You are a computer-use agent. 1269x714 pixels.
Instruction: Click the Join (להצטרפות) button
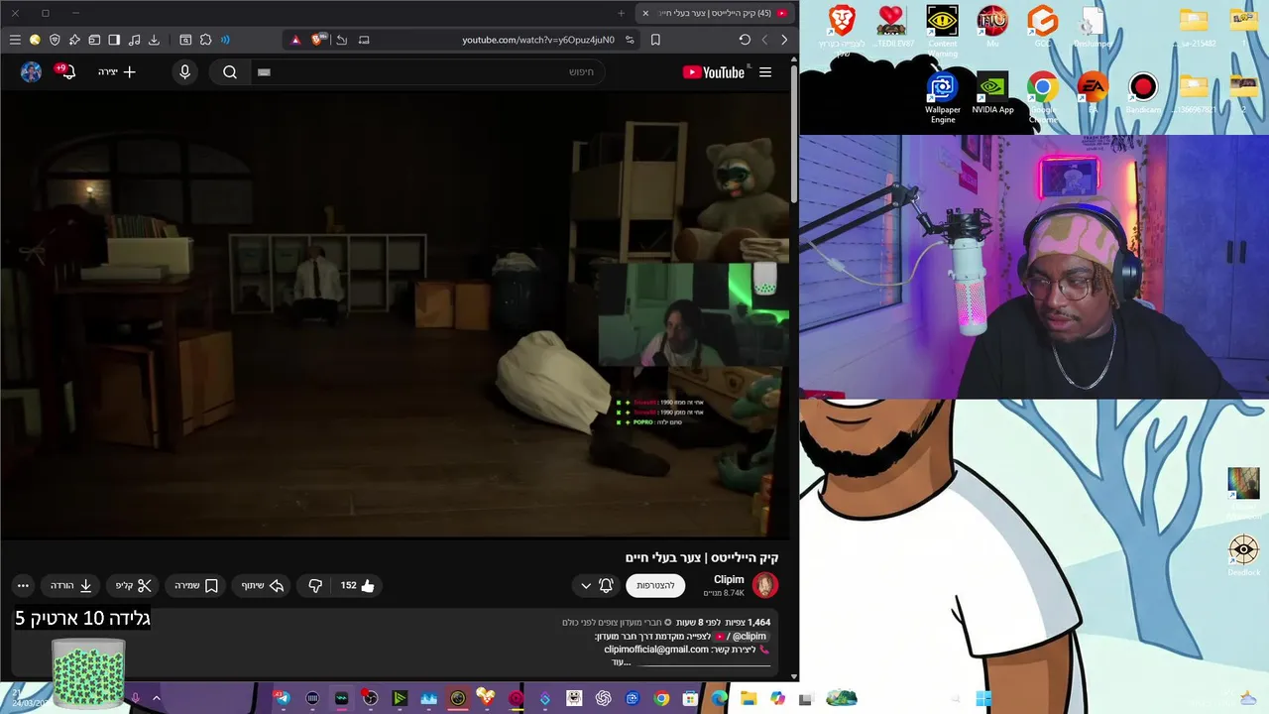[x=655, y=585]
